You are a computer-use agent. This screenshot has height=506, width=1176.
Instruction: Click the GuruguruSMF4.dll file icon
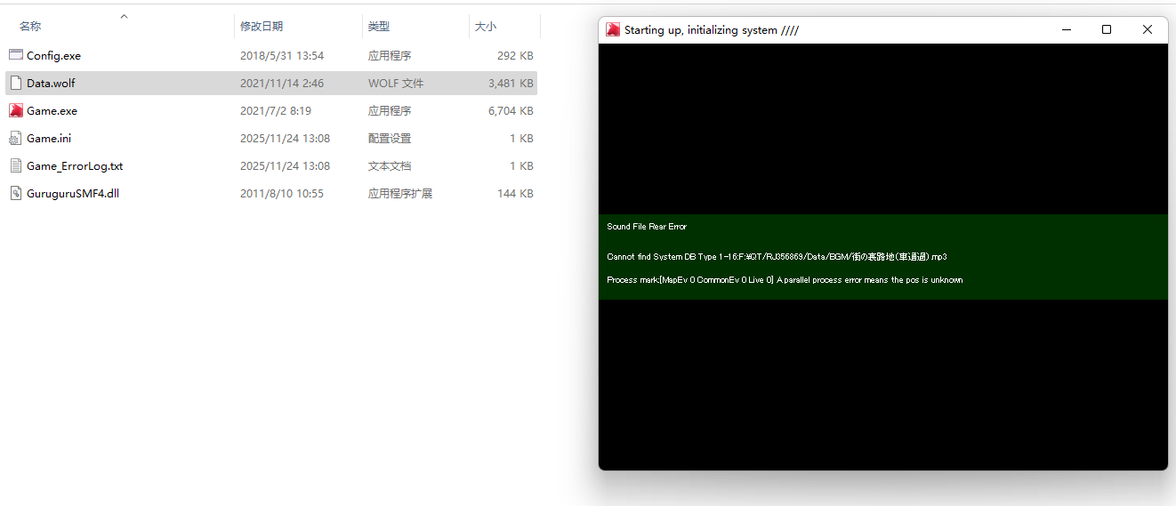(x=15, y=193)
